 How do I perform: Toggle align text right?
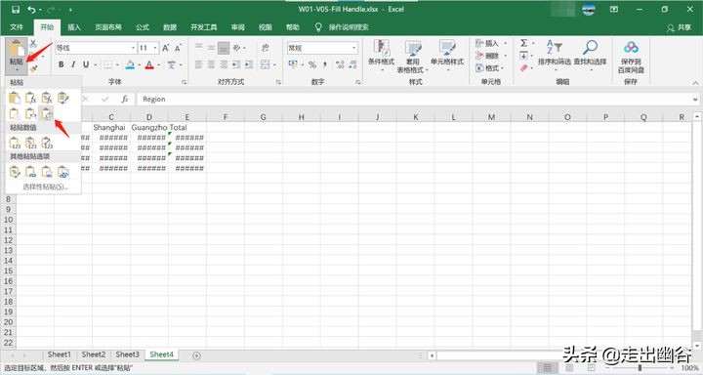pos(224,64)
